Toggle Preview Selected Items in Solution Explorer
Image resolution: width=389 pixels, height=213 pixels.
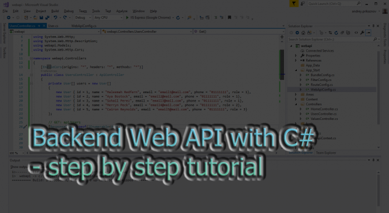pos(368,33)
